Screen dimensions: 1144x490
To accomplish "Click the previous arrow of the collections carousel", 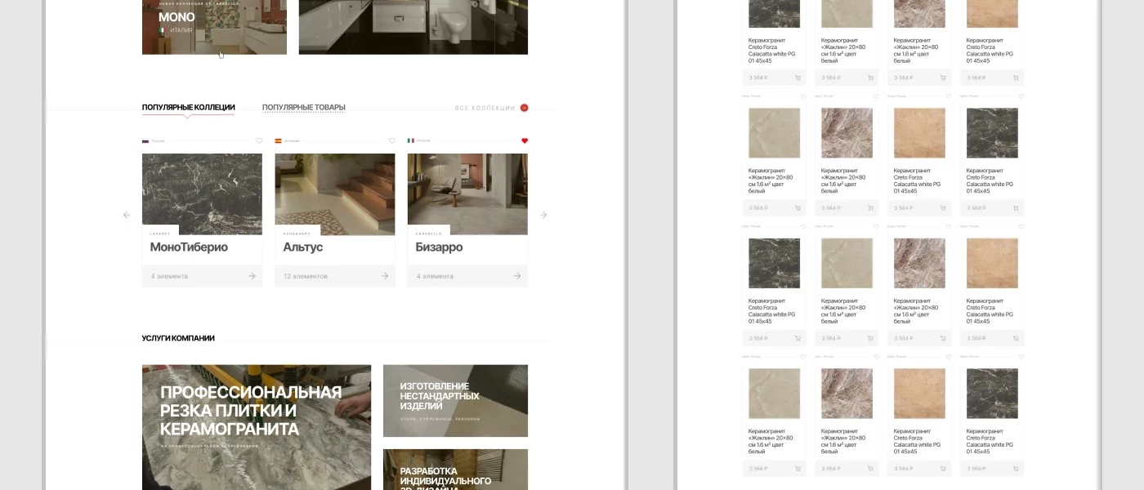I will pyautogui.click(x=127, y=215).
